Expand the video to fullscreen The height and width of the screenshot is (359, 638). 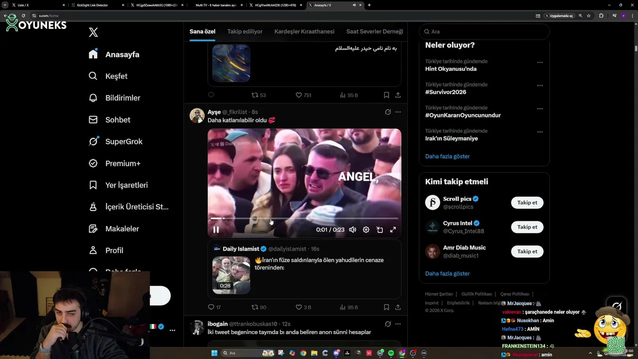[393, 230]
